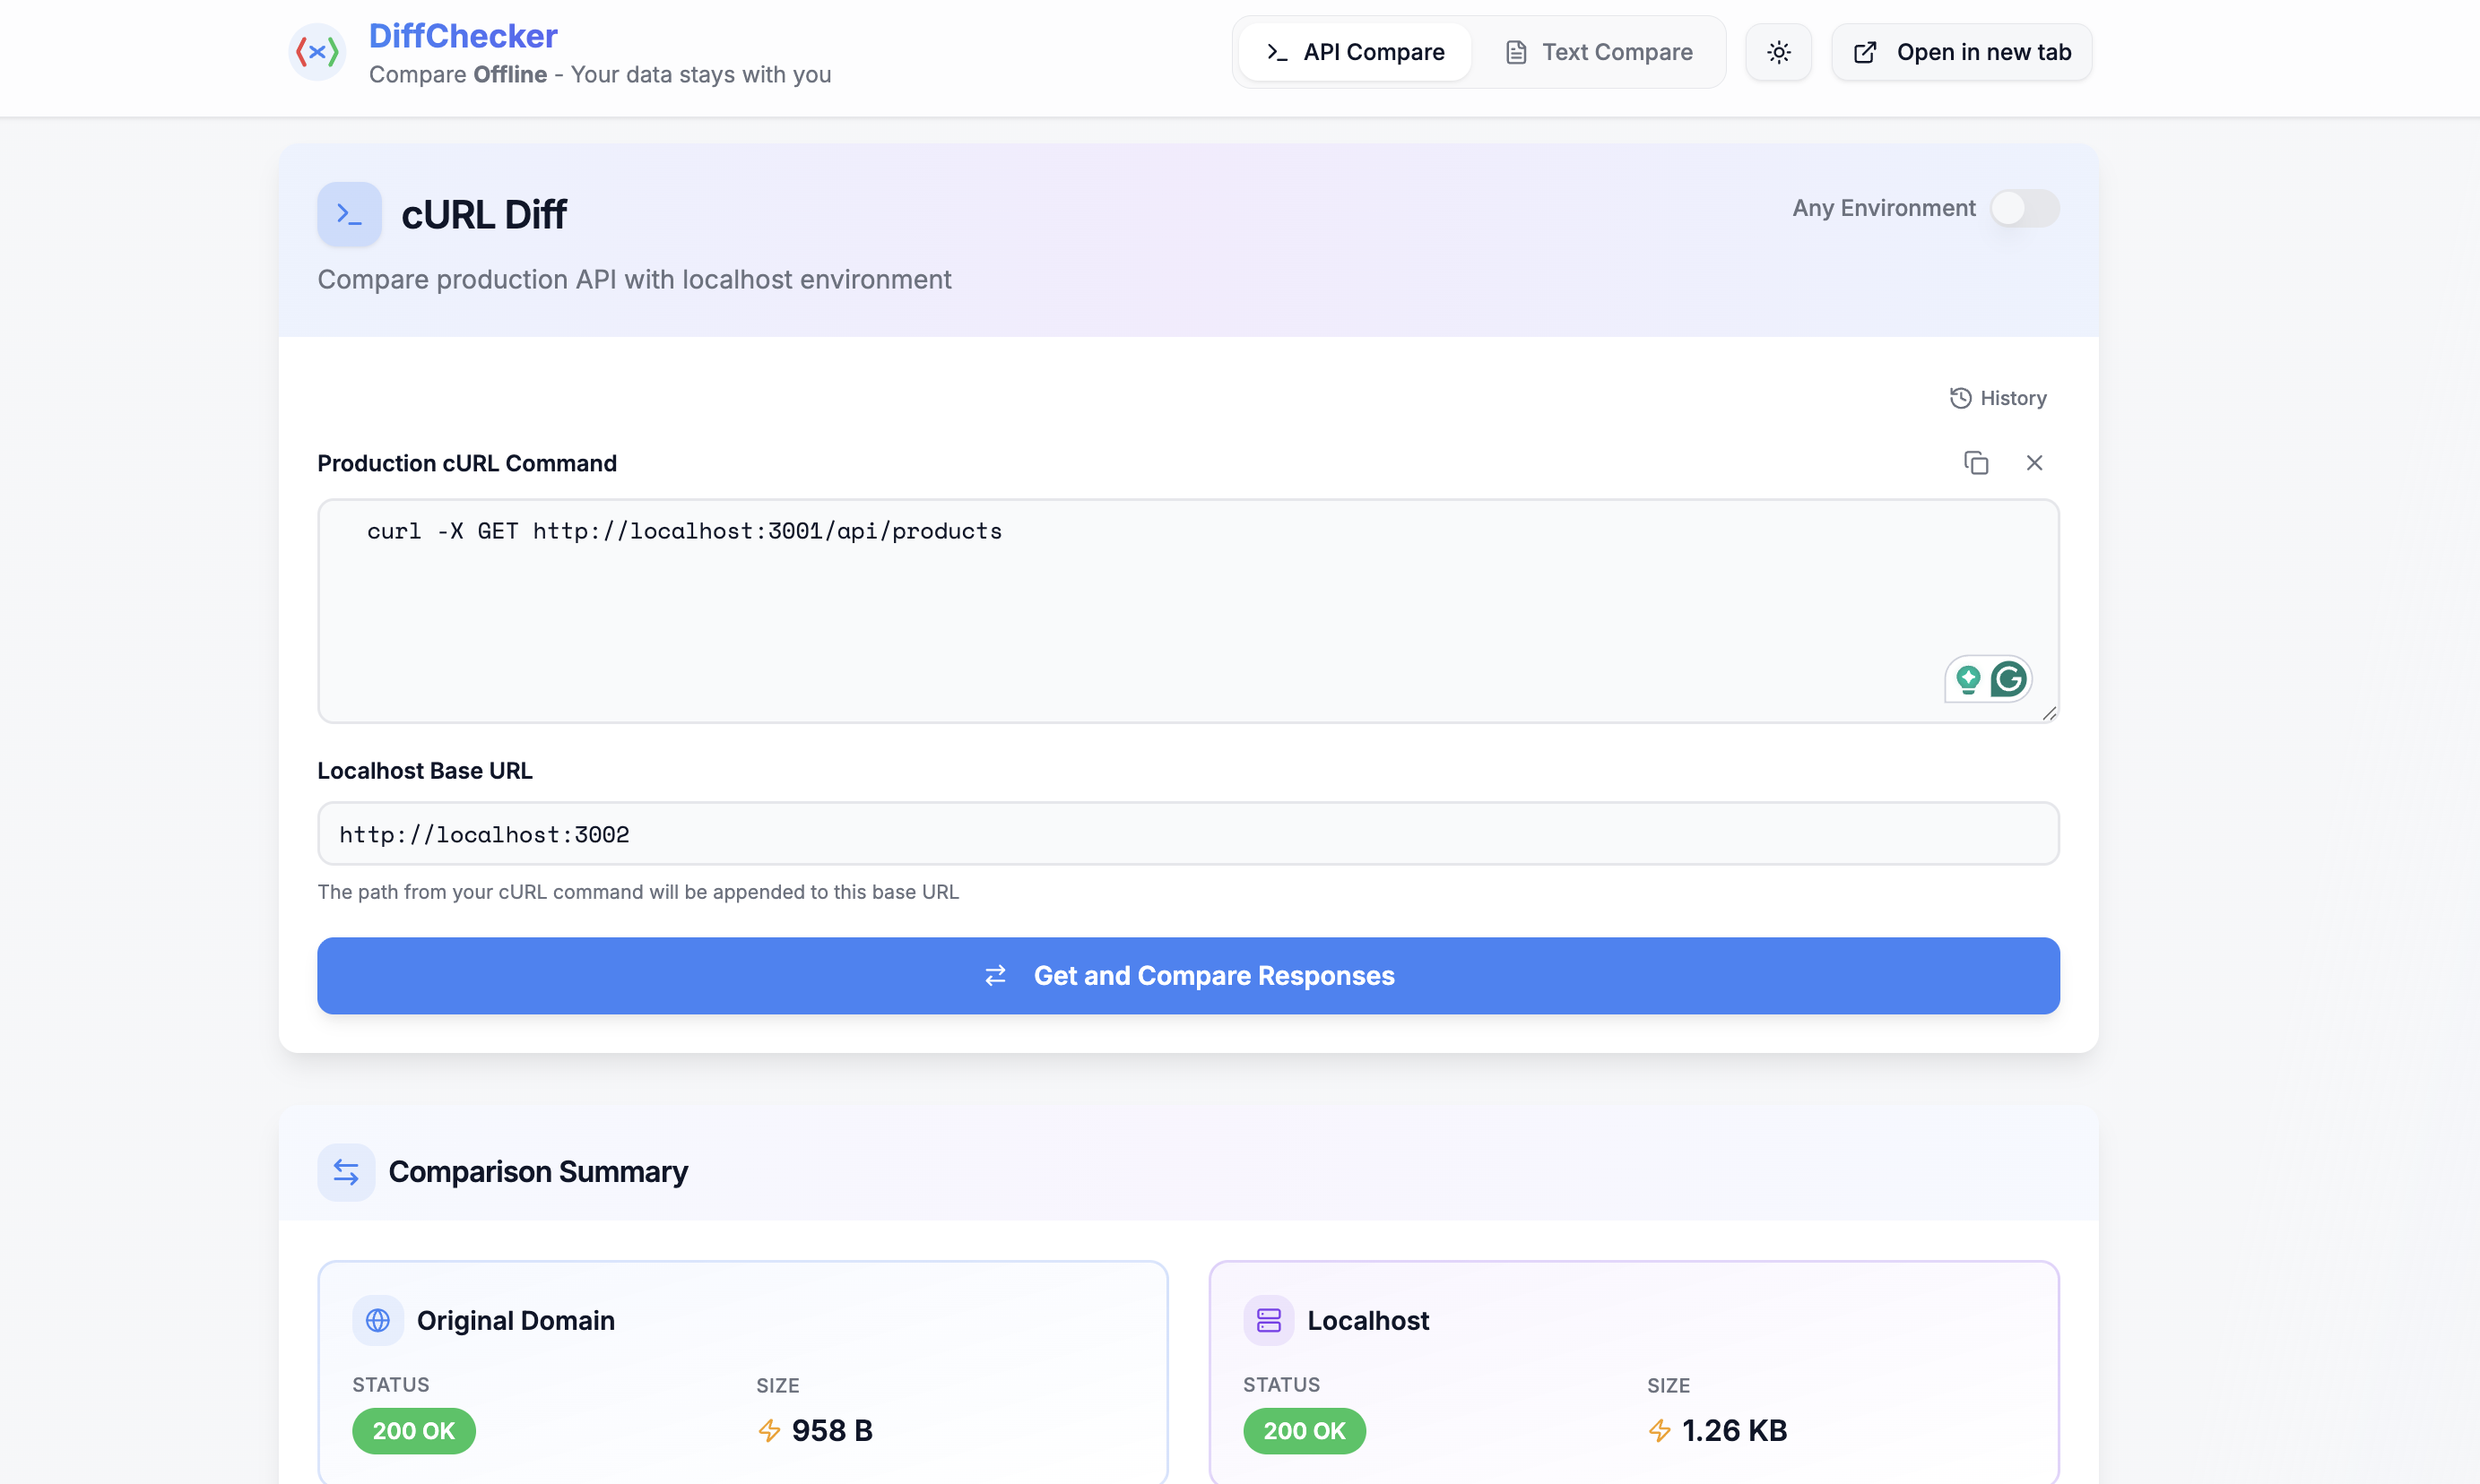Select the API Compare tab
This screenshot has width=2480, height=1484.
coord(1354,51)
